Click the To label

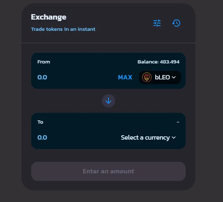pos(40,122)
